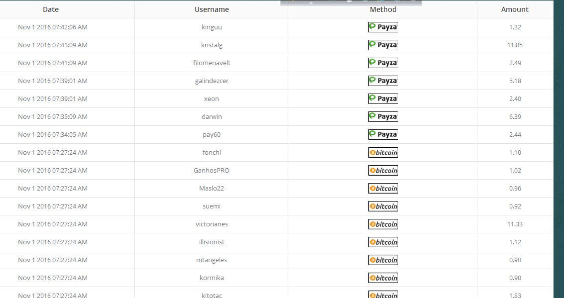564x298 pixels.
Task: Click the Method column header
Action: [383, 9]
